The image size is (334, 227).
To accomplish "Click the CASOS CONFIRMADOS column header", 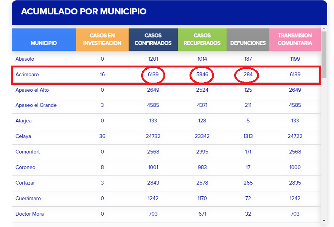I will click(153, 39).
